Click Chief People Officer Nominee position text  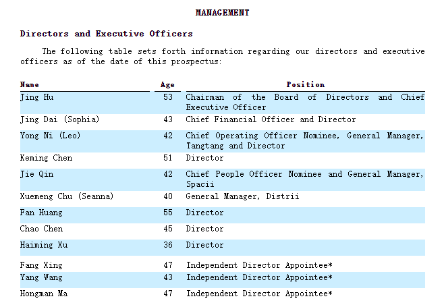[305, 179]
